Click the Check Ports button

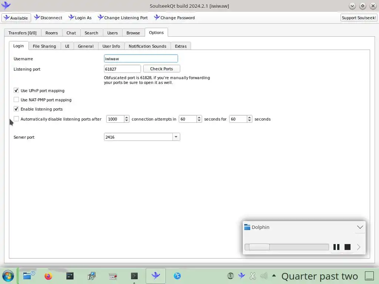point(161,68)
